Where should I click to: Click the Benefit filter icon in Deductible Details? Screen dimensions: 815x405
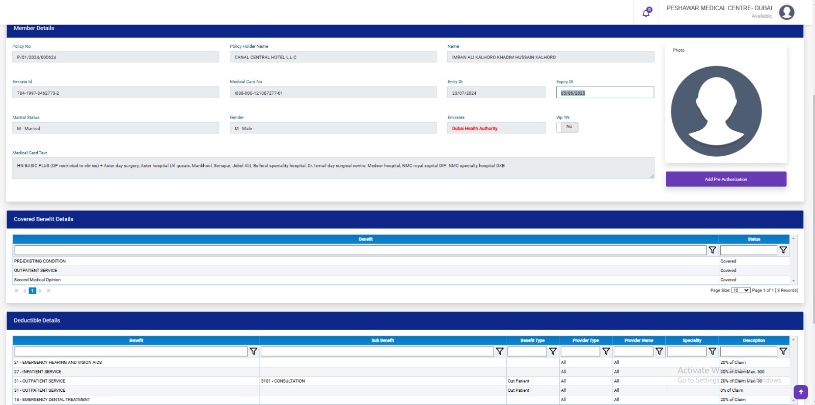click(x=253, y=352)
